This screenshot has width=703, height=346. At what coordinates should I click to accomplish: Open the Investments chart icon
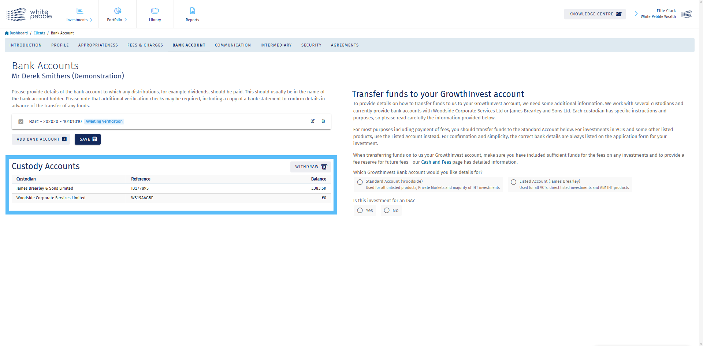[80, 11]
